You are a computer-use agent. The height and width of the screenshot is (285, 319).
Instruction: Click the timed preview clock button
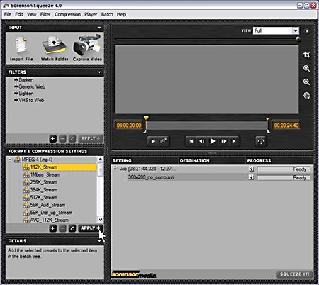pyautogui.click(x=163, y=141)
